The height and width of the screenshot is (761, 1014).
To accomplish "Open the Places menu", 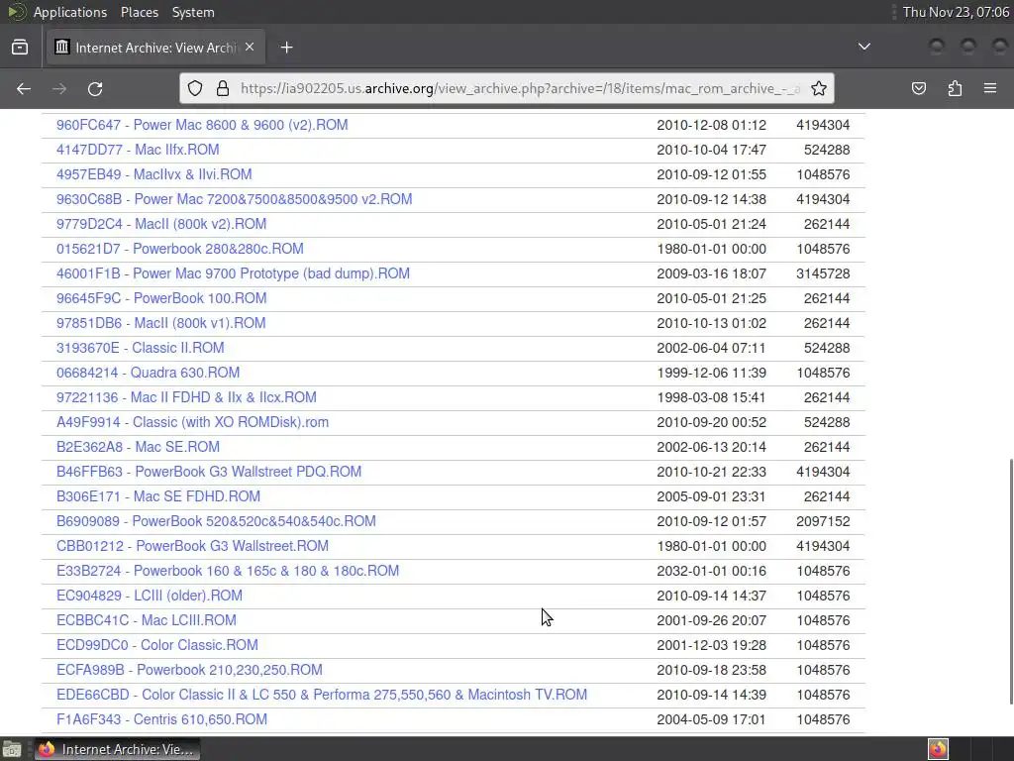I will pyautogui.click(x=139, y=12).
